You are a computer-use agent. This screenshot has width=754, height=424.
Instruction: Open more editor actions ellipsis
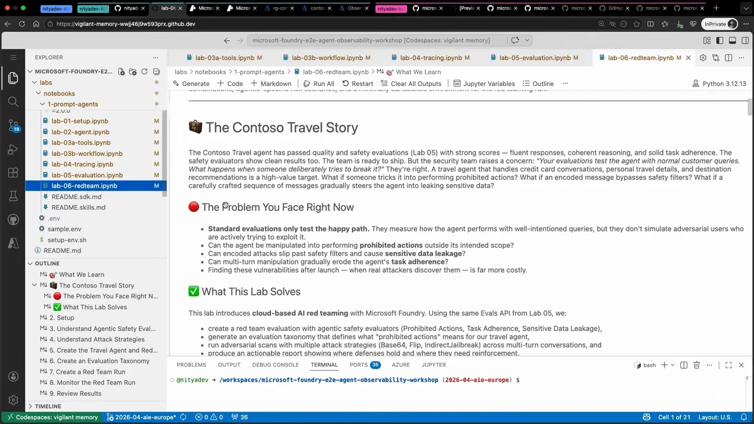(742, 58)
